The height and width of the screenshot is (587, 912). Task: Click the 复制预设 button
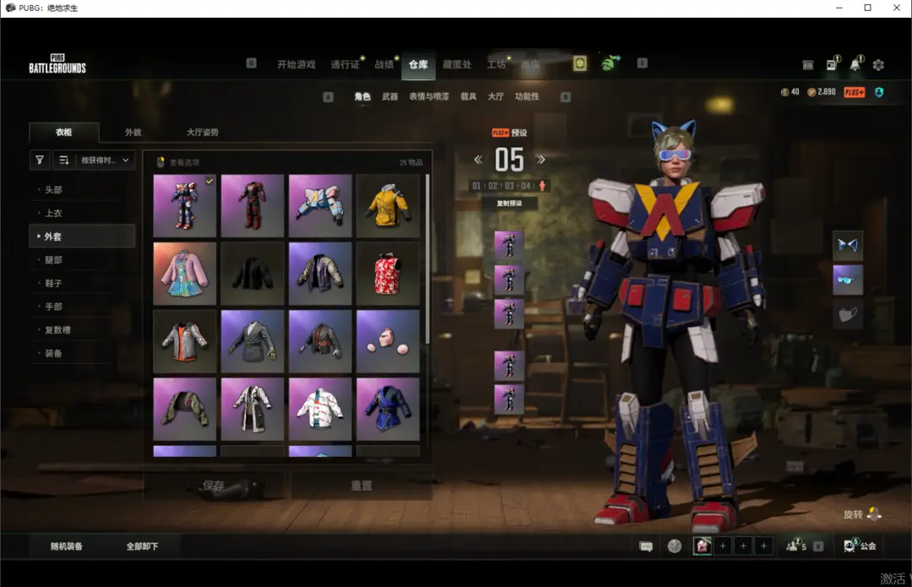coord(509,203)
